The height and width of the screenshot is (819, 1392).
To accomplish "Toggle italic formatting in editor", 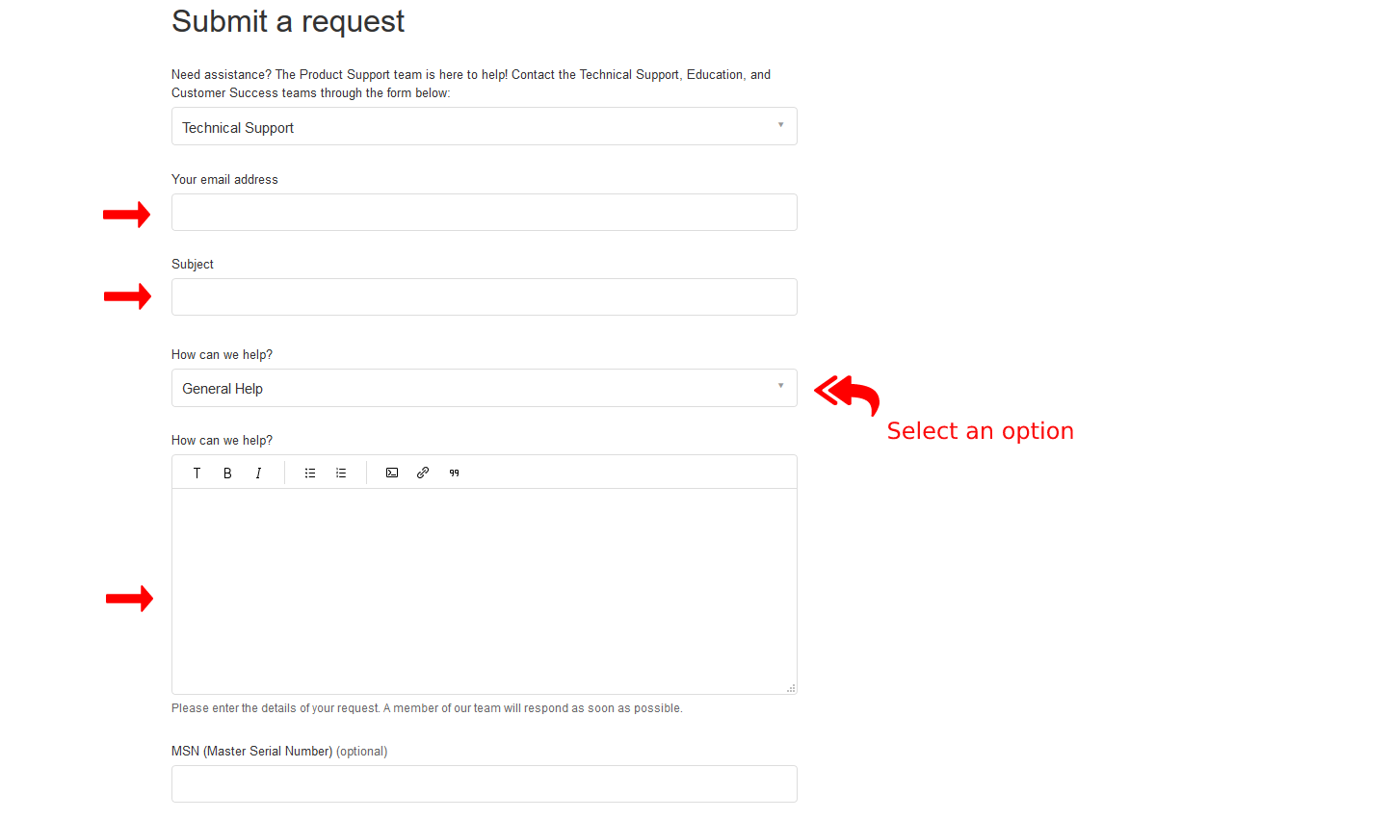I will 258,473.
